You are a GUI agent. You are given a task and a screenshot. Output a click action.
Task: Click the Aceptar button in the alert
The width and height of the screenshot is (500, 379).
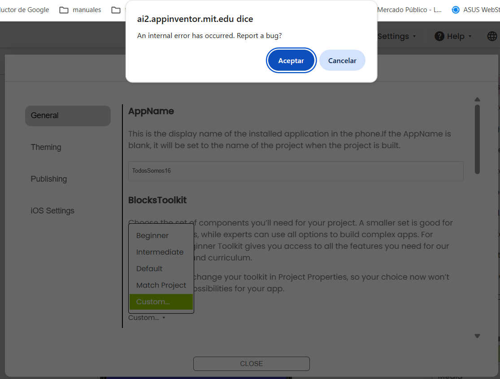[x=291, y=60]
